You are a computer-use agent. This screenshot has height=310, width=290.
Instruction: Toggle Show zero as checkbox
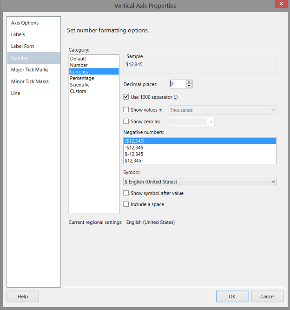pyautogui.click(x=126, y=121)
